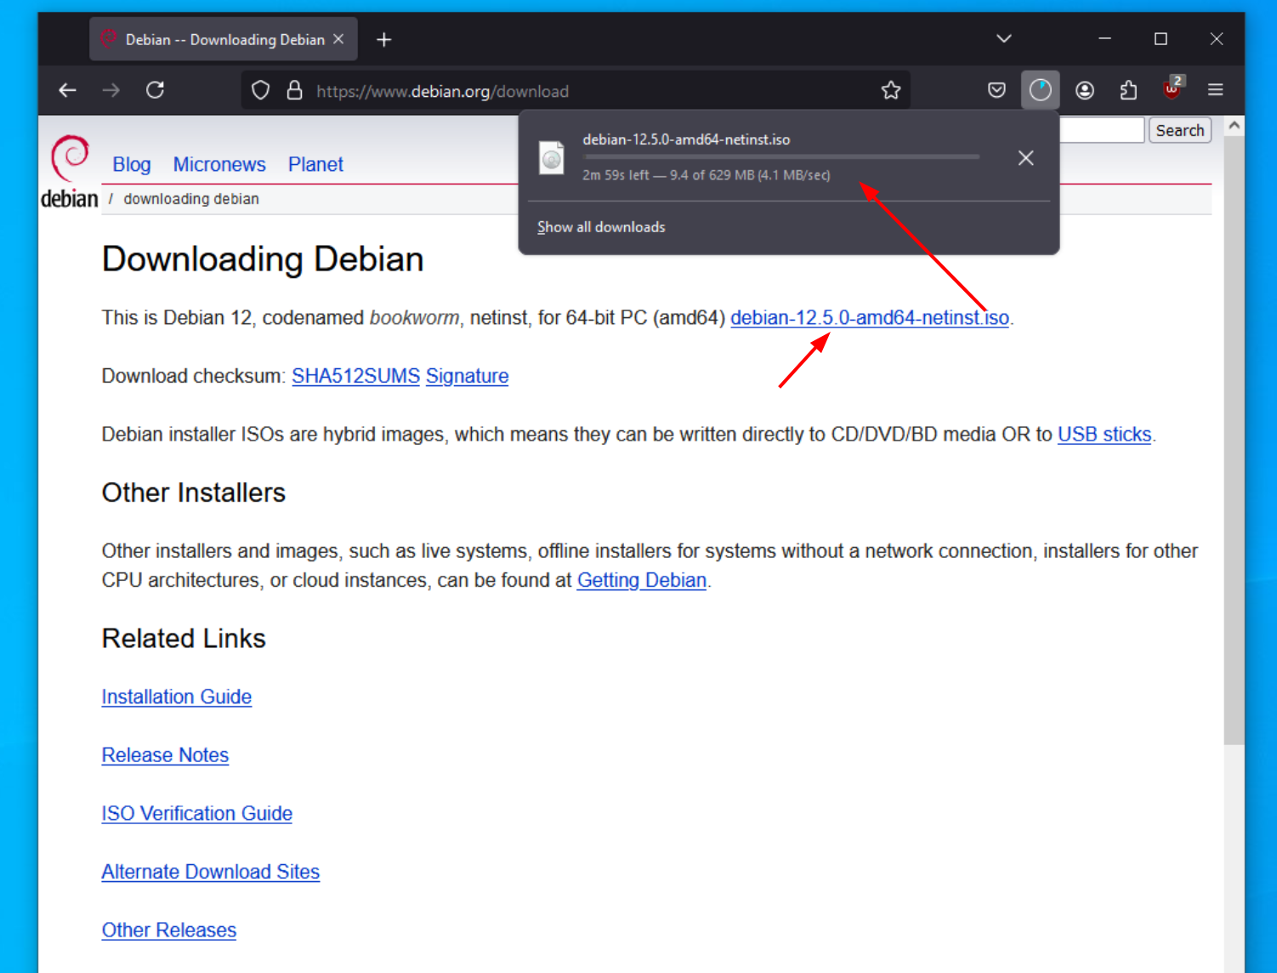This screenshot has width=1277, height=973.
Task: Click the address bar URL
Action: click(442, 91)
